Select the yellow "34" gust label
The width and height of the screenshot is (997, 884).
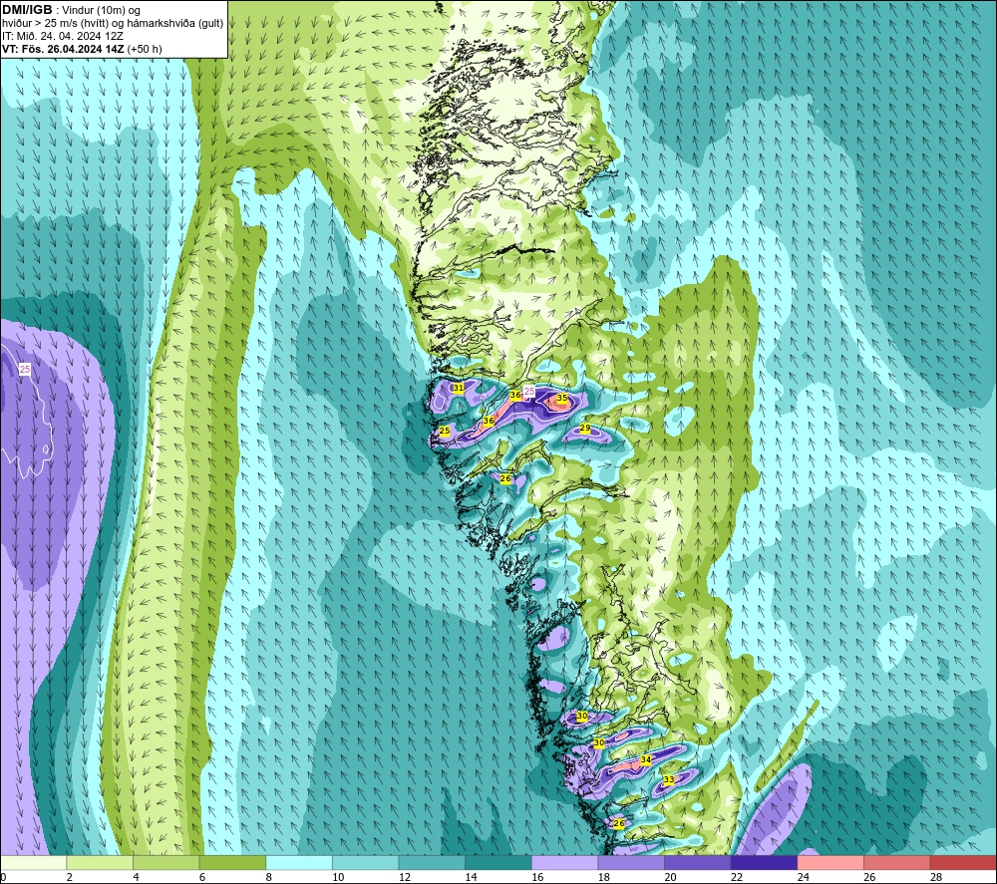pyautogui.click(x=646, y=759)
